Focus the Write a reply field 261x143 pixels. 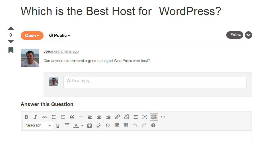[x=155, y=82]
